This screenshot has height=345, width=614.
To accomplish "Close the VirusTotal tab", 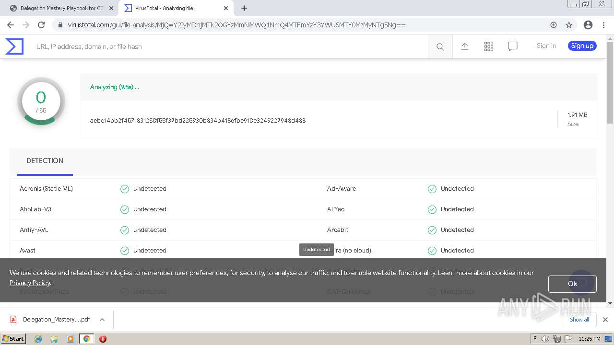I will click(226, 8).
